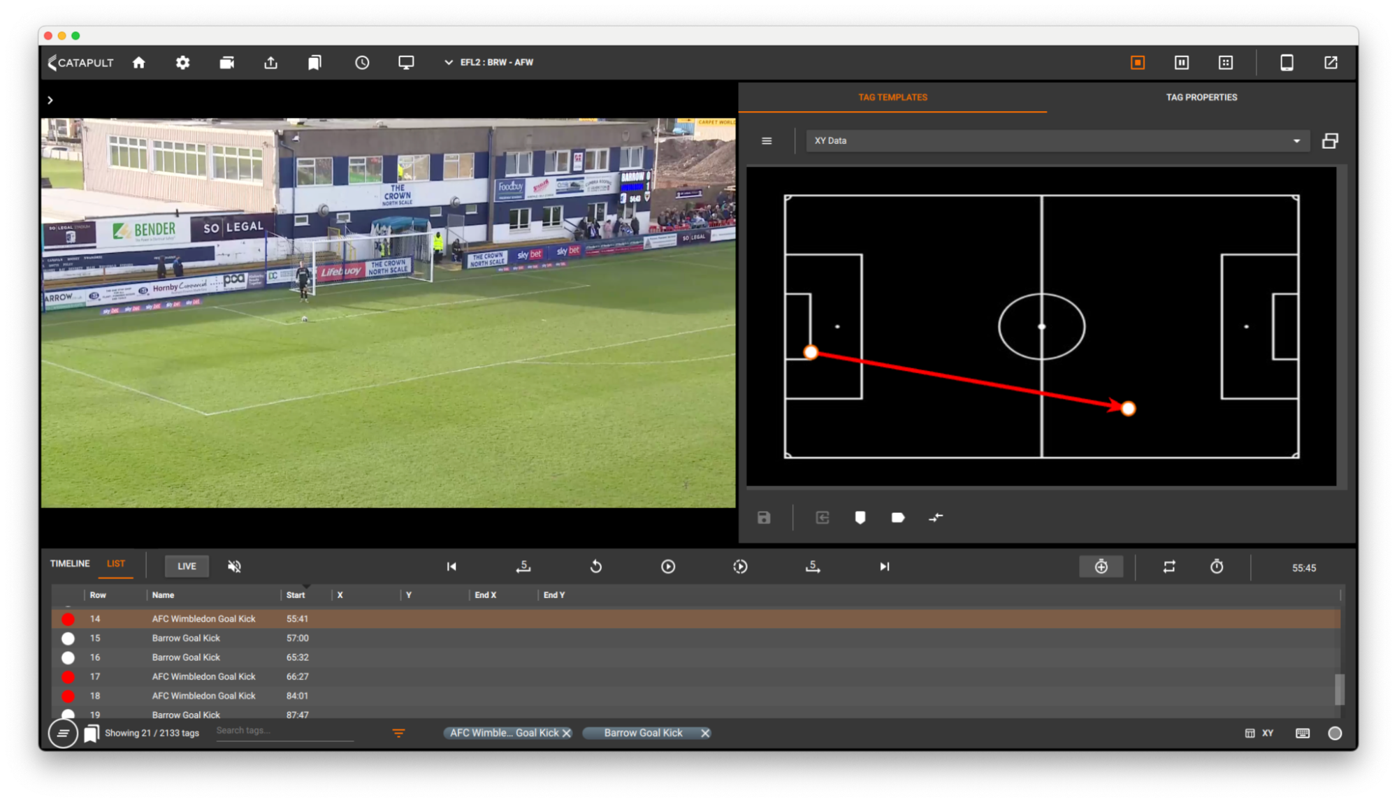Screen dimensions: 1397x802
Task: Click the bookmark icon beside Showing tags
Action: [92, 734]
